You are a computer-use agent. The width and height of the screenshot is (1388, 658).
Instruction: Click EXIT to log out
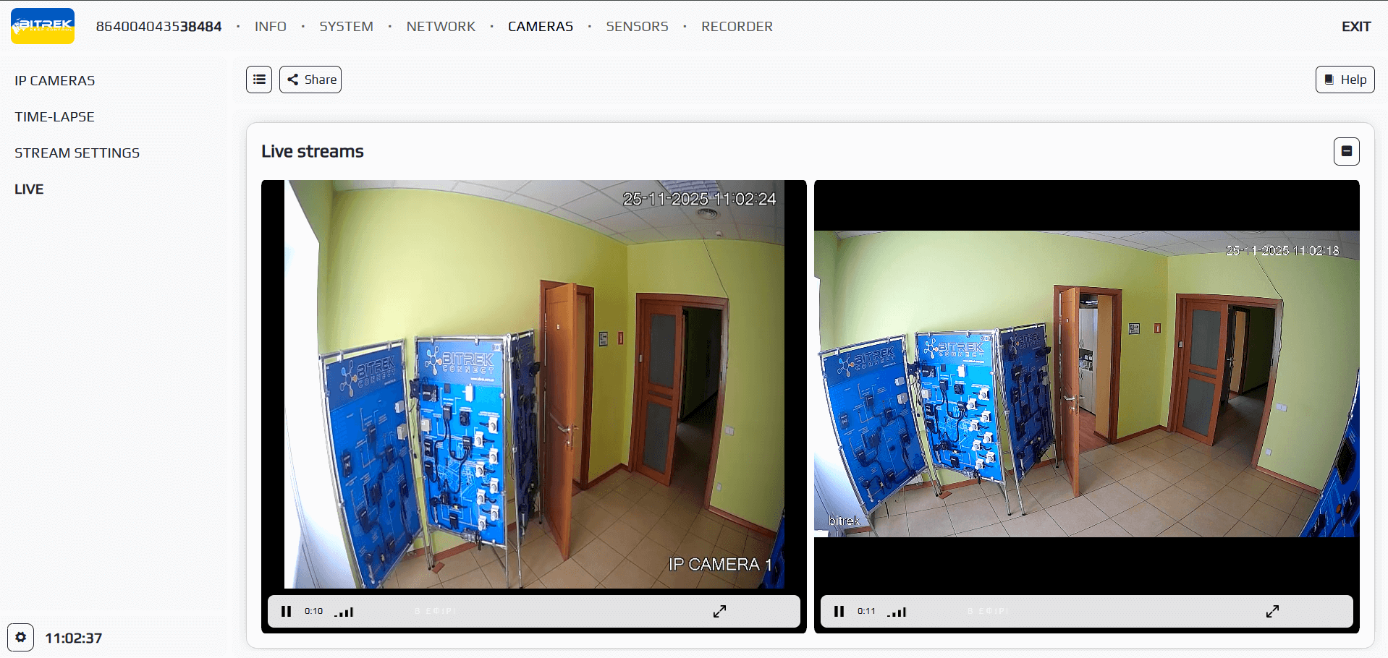(1355, 27)
